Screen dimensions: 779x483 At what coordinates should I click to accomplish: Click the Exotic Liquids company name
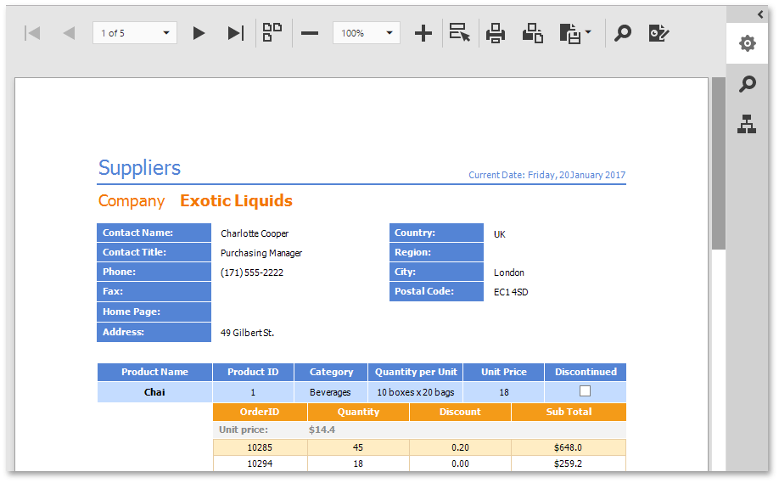pyautogui.click(x=236, y=201)
